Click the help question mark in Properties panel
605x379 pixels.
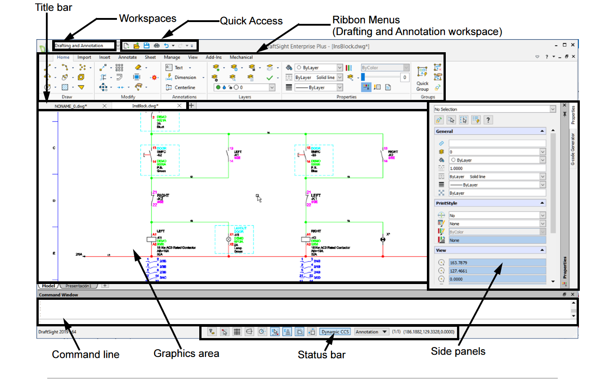click(488, 120)
